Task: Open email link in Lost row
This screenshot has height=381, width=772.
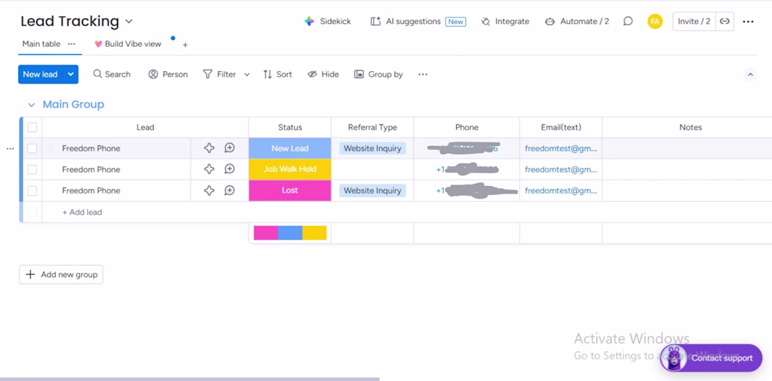Action: 561,191
